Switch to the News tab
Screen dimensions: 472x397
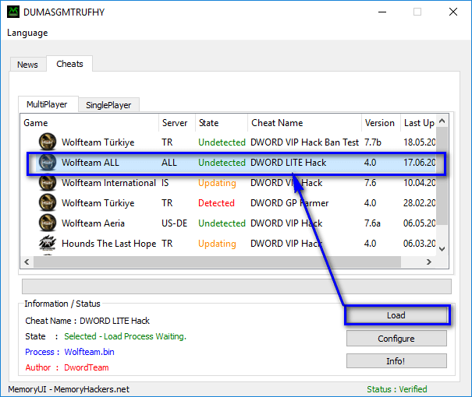click(27, 65)
